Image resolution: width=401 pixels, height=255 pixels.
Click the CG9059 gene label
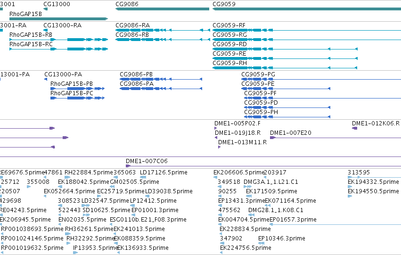pos(224,4)
